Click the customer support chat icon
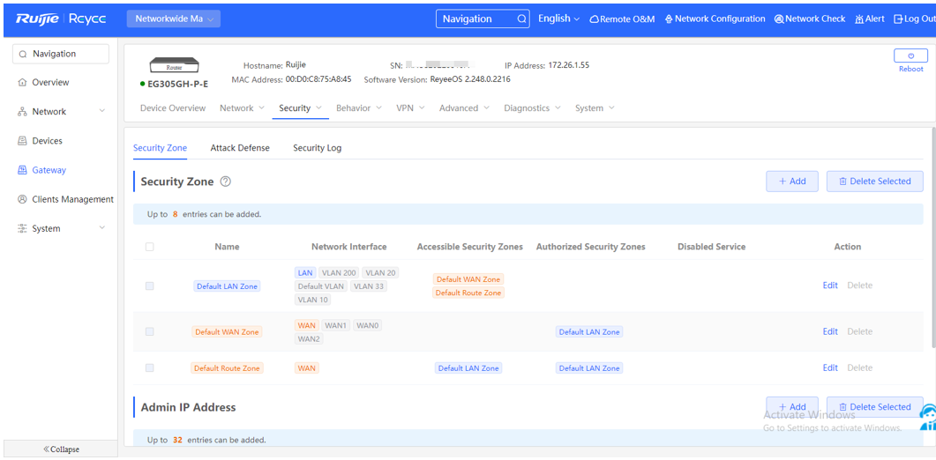 (x=927, y=417)
